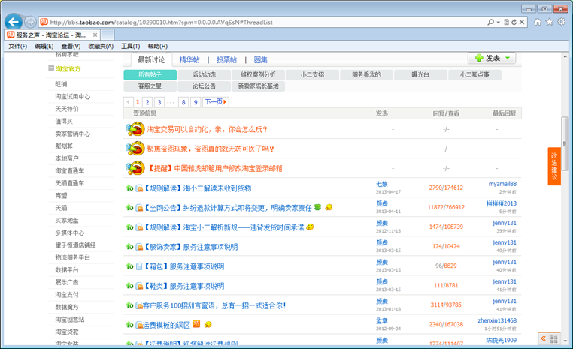Switch to the 精华帖 tab
The width and height of the screenshot is (573, 349).
pyautogui.click(x=189, y=59)
